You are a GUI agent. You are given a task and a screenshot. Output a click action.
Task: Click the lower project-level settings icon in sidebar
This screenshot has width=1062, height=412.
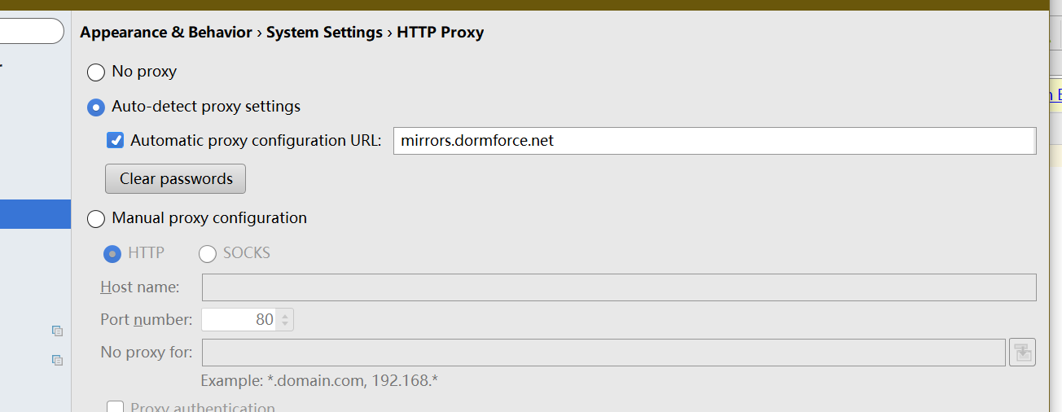click(57, 360)
